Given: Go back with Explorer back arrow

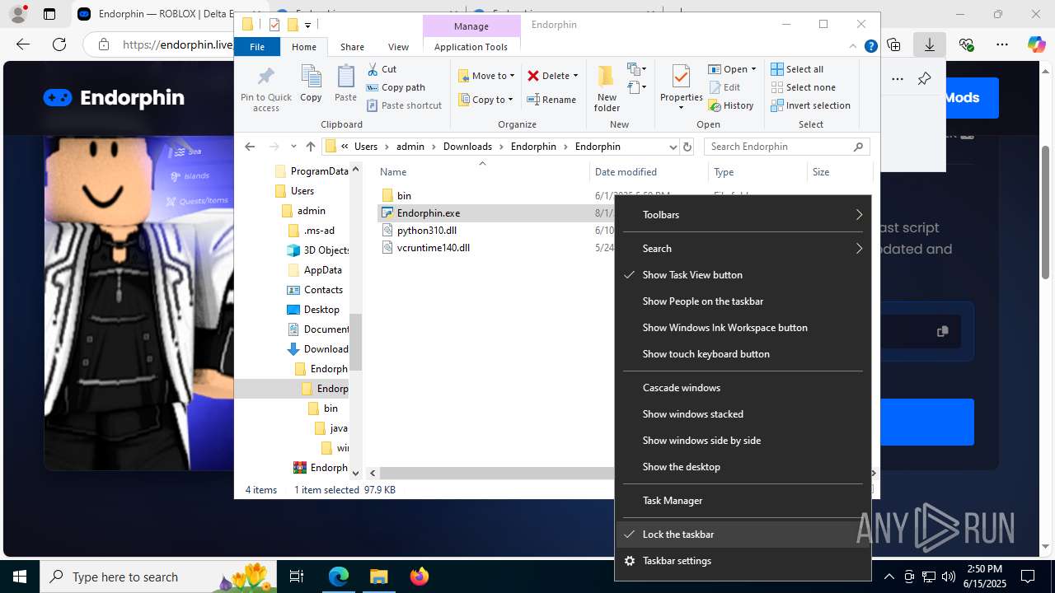Looking at the screenshot, I should (250, 147).
